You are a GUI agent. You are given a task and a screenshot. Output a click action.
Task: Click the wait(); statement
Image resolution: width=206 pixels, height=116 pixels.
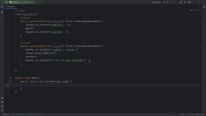(30, 28)
